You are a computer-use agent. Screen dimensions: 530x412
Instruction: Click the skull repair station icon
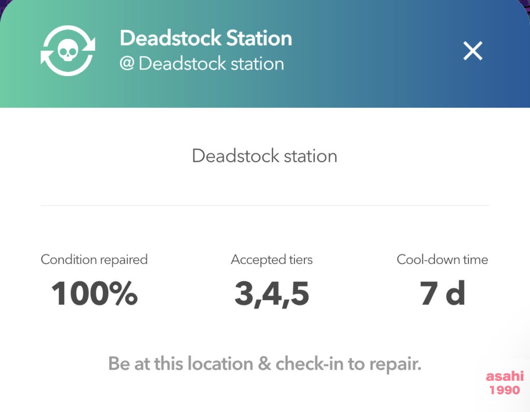point(68,51)
